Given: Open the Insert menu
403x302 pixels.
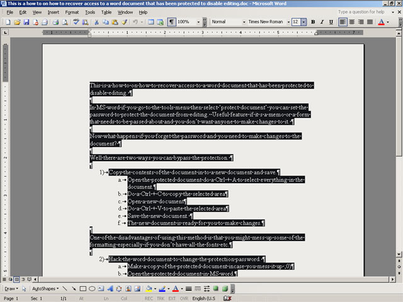Looking at the screenshot, I should (x=53, y=12).
